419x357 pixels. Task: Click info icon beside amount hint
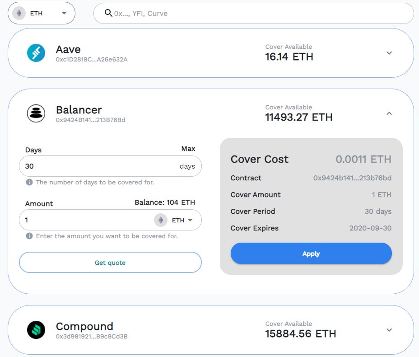point(29,236)
